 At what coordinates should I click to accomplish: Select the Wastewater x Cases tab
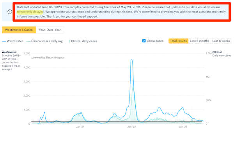coord(19,30)
